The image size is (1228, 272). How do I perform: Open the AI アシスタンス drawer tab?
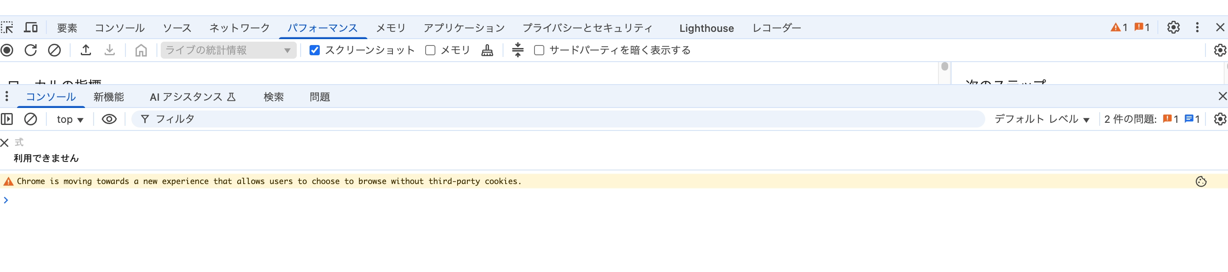[193, 97]
